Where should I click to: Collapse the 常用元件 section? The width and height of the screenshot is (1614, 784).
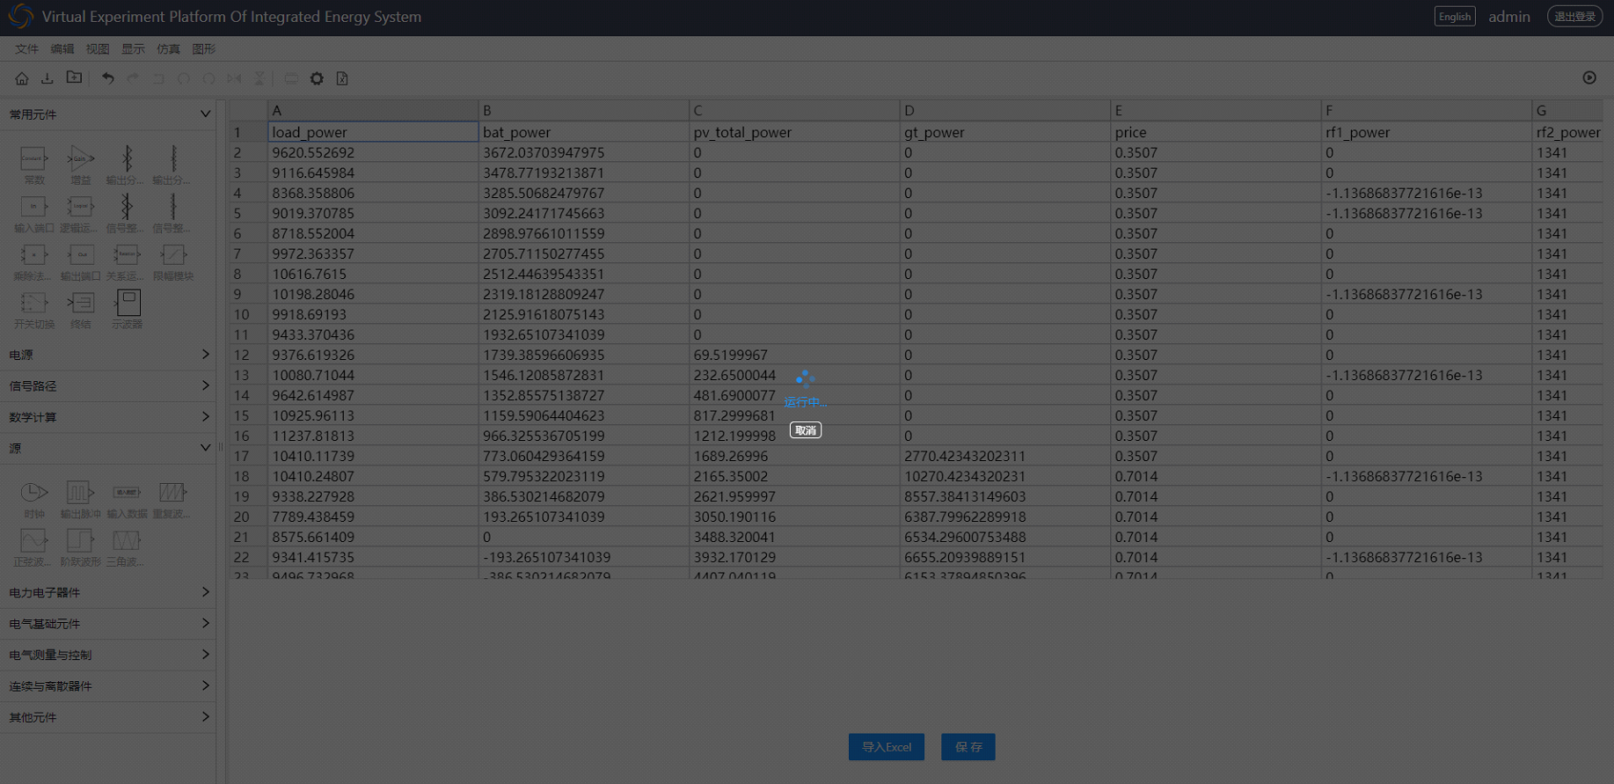(205, 114)
